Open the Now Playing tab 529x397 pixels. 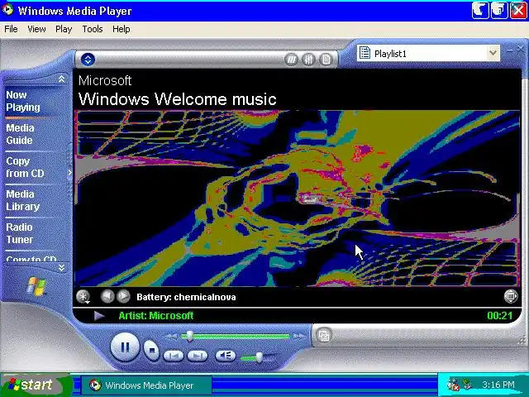click(x=23, y=101)
